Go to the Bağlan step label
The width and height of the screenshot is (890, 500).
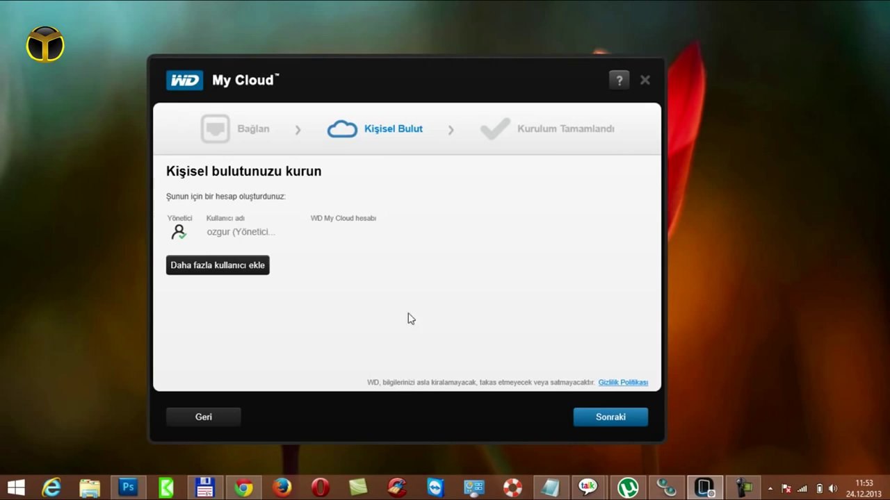(253, 129)
